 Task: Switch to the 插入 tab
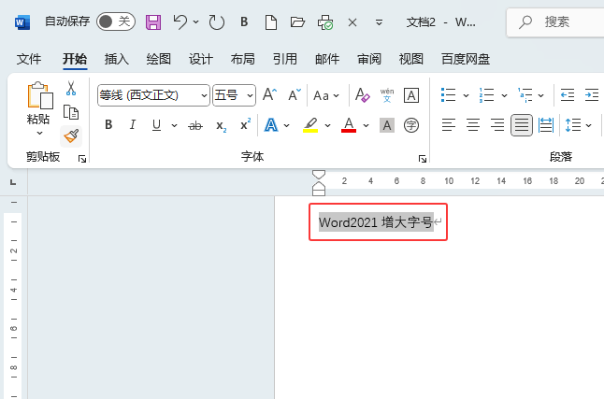click(x=117, y=59)
